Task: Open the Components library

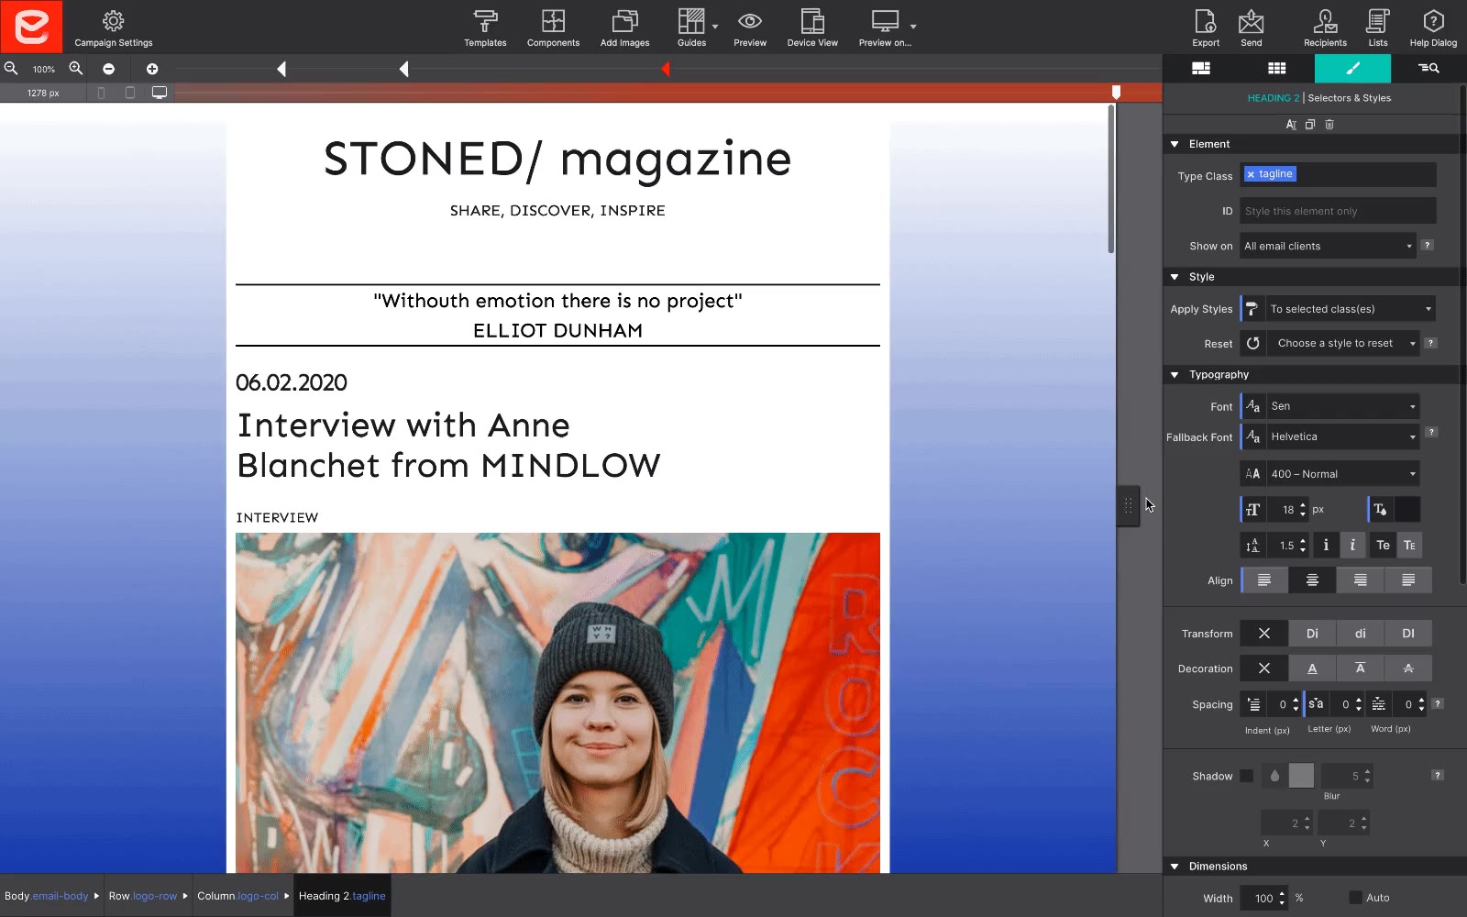Action: click(x=553, y=28)
